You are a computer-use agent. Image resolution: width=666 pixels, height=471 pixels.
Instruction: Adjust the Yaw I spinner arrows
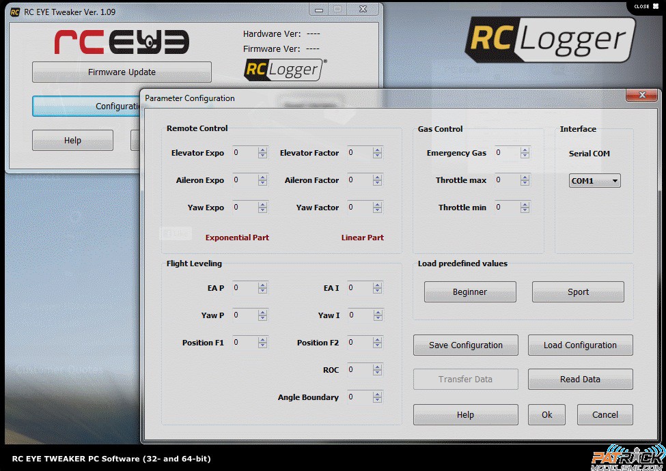point(377,315)
